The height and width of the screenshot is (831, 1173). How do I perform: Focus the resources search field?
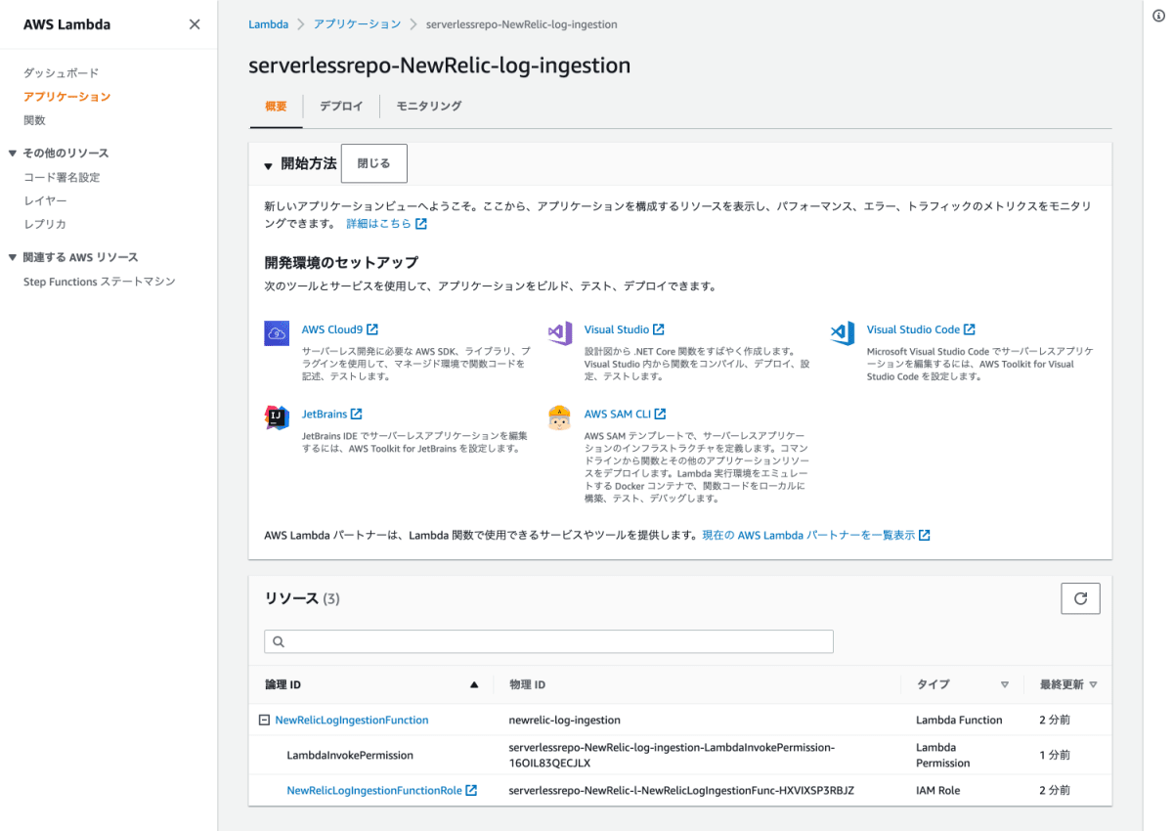tap(548, 641)
